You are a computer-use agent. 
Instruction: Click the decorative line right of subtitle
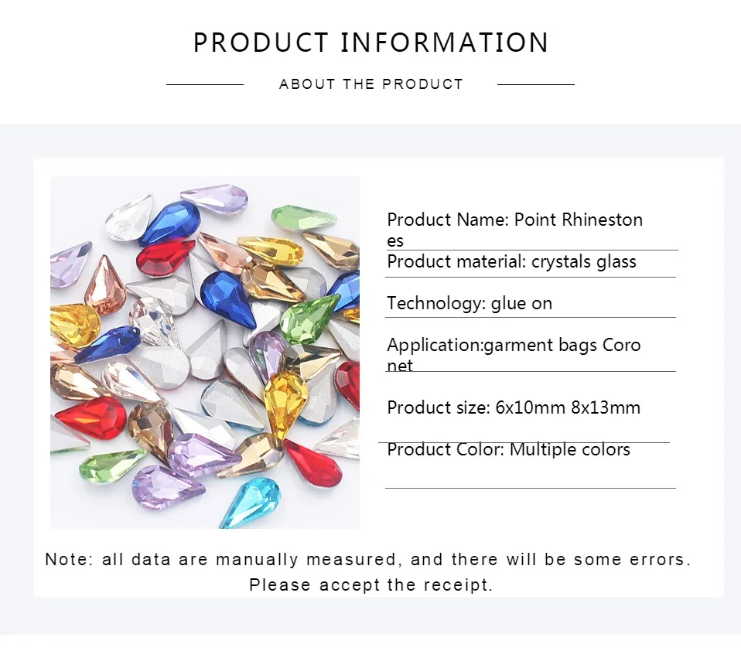point(536,84)
